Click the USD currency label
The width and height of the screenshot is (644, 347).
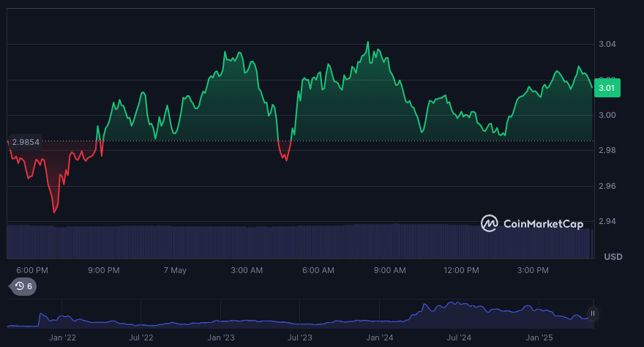[x=613, y=257]
